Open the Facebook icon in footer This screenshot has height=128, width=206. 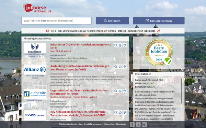point(132,124)
